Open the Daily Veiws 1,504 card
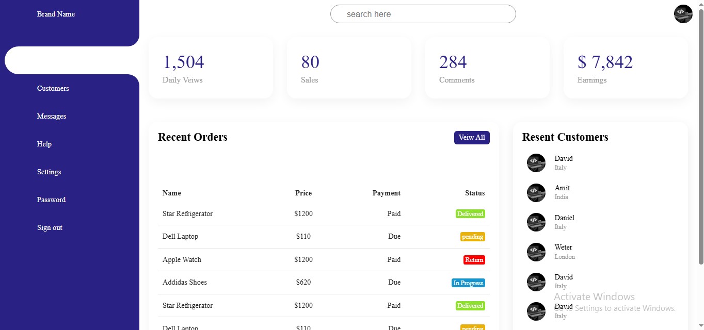The image size is (704, 330). click(x=211, y=68)
